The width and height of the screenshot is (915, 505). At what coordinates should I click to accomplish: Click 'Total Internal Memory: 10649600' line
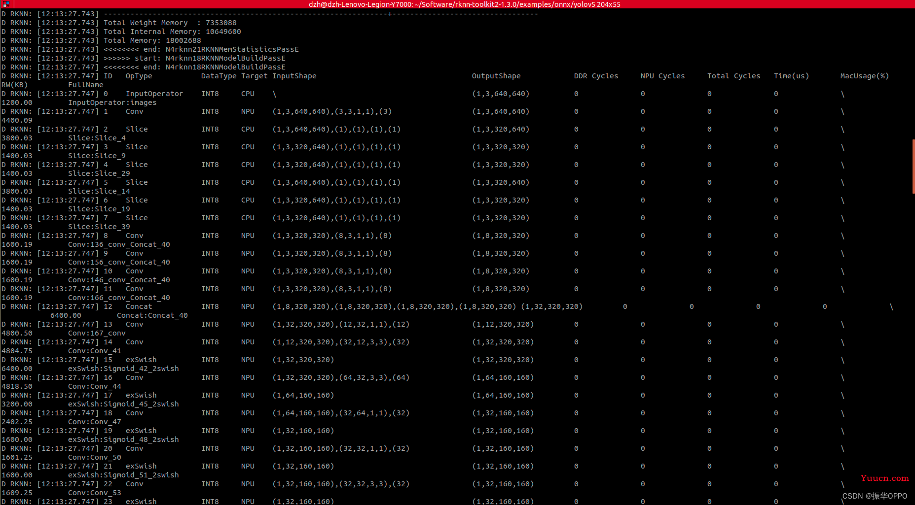pyautogui.click(x=172, y=32)
